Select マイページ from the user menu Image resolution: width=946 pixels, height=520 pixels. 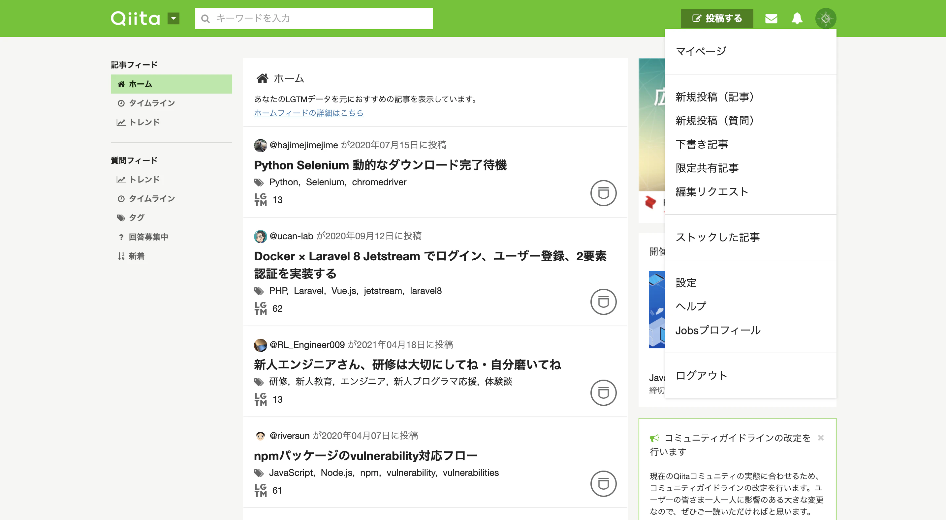pos(701,51)
